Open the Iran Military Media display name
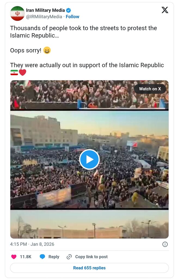The height and width of the screenshot is (279, 177). (45, 10)
